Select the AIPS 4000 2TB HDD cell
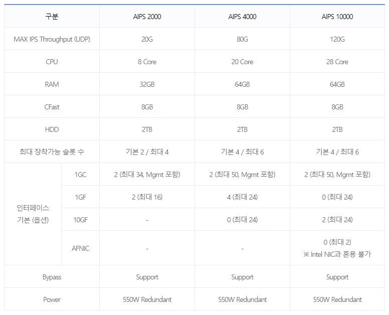This screenshot has height=315, width=389. (x=242, y=129)
